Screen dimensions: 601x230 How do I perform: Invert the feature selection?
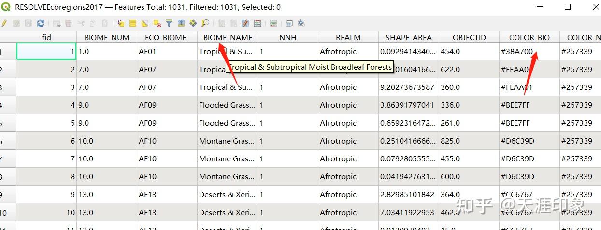coord(145,23)
